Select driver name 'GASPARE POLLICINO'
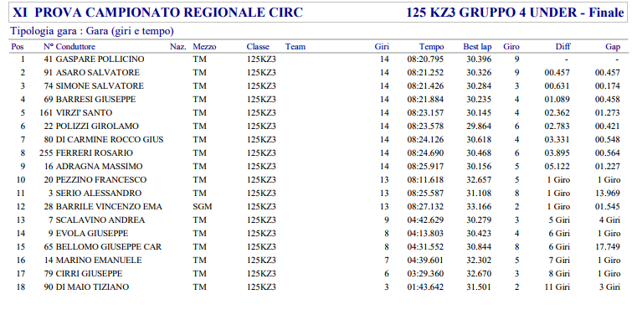Image resolution: width=637 pixels, height=315 pixels. tap(100, 59)
